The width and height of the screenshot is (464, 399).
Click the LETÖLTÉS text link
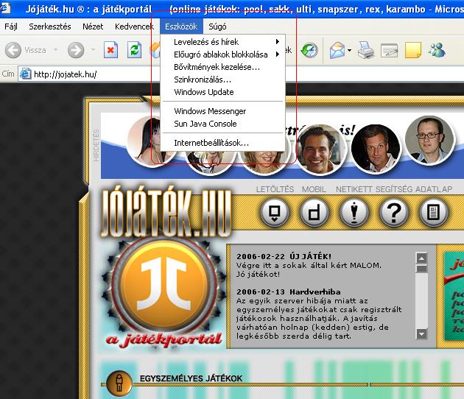(x=275, y=189)
